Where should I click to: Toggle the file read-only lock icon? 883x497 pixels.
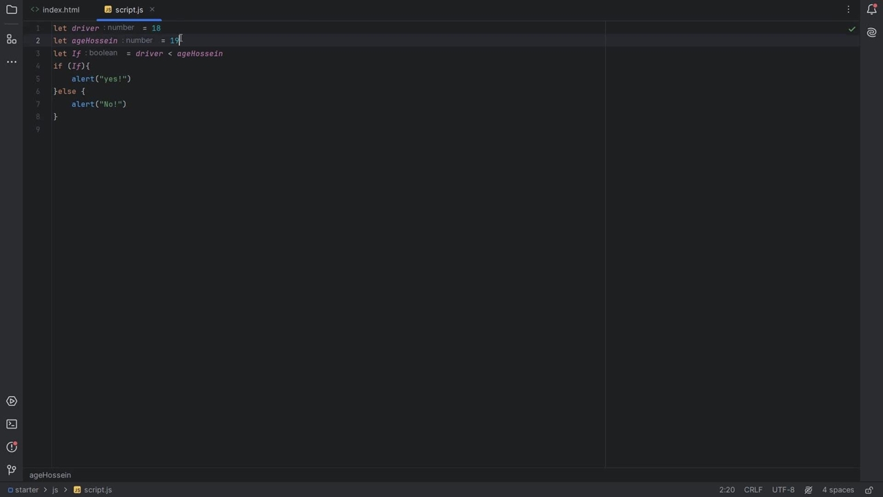[x=869, y=490]
